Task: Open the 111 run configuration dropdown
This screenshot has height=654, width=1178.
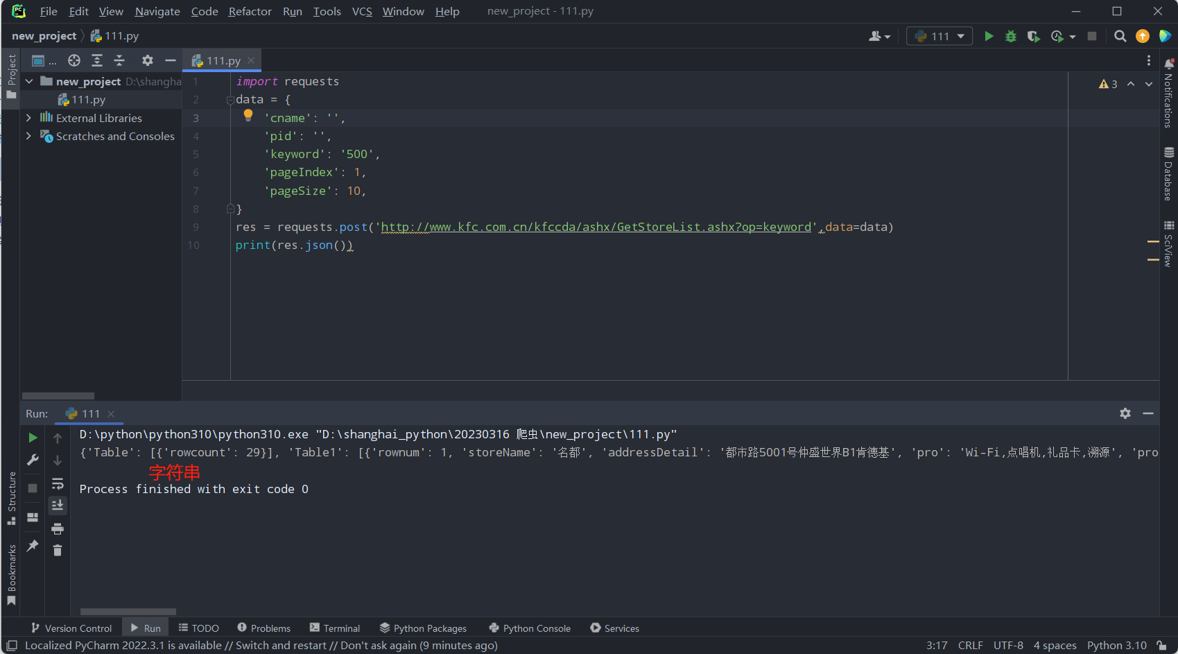Action: [939, 36]
